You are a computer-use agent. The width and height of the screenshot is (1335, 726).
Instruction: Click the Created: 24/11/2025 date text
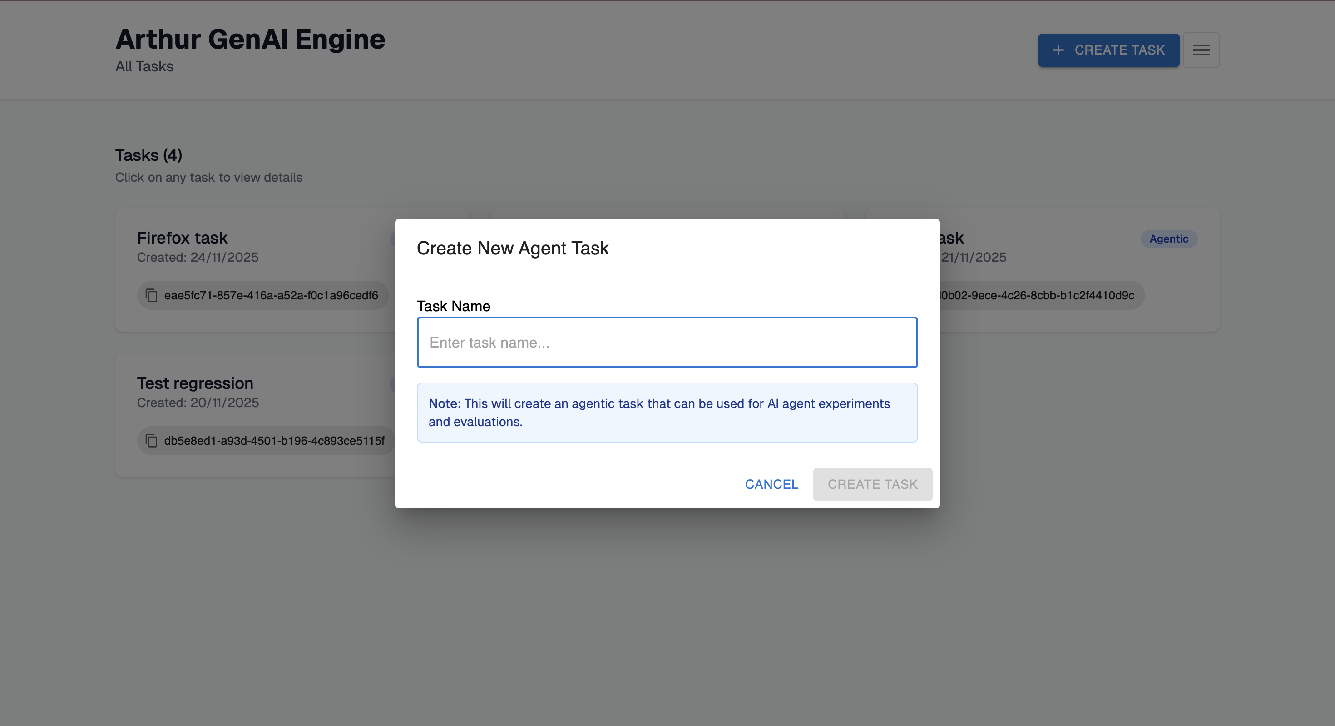pos(198,257)
